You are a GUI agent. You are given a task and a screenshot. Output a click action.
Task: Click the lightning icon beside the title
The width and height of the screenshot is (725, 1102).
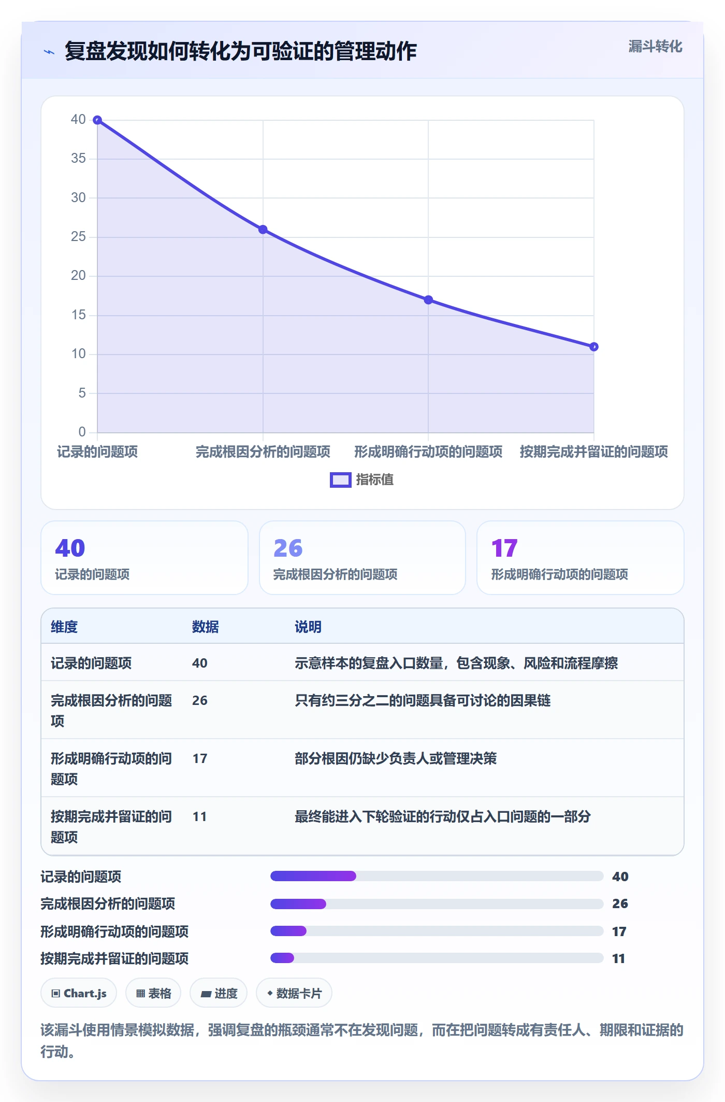[x=49, y=52]
